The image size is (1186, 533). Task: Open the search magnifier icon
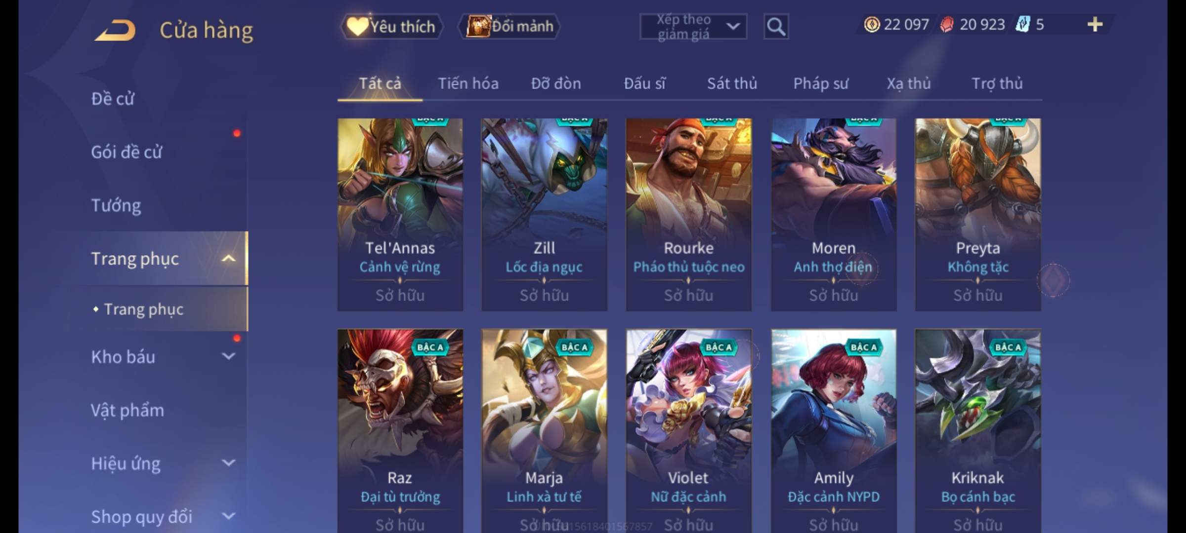776,27
